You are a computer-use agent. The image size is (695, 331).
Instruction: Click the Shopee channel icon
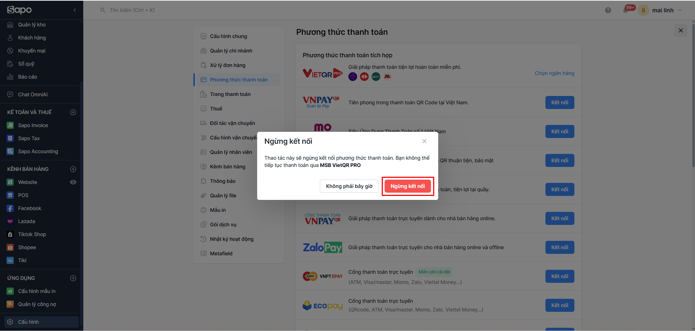(10, 247)
